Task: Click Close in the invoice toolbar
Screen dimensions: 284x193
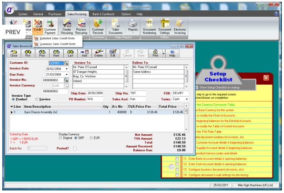Action: tap(14, 53)
